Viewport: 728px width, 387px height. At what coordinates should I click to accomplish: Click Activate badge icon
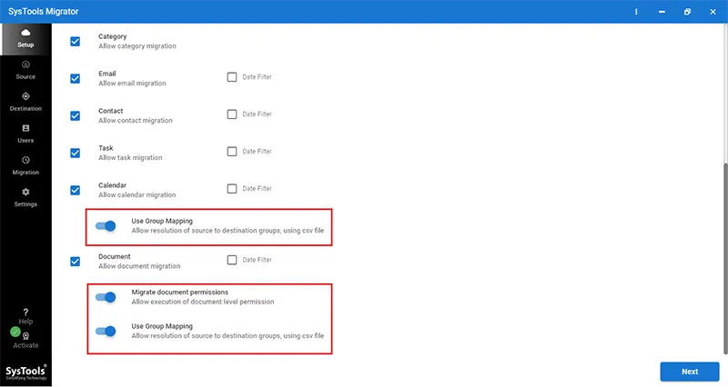(25, 336)
